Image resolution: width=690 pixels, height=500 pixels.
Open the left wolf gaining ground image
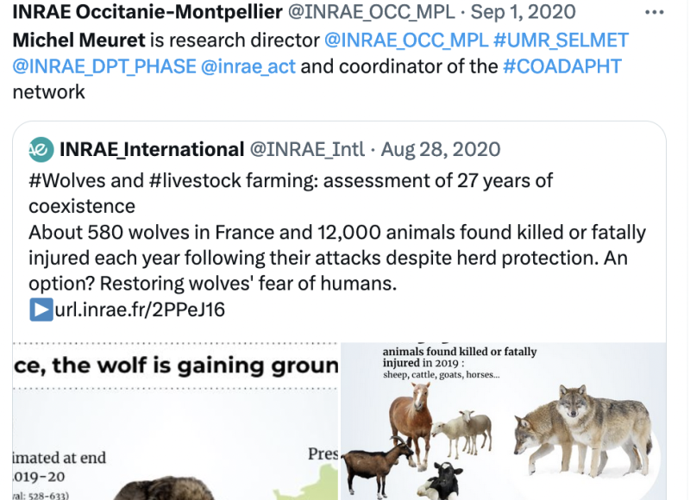176,422
